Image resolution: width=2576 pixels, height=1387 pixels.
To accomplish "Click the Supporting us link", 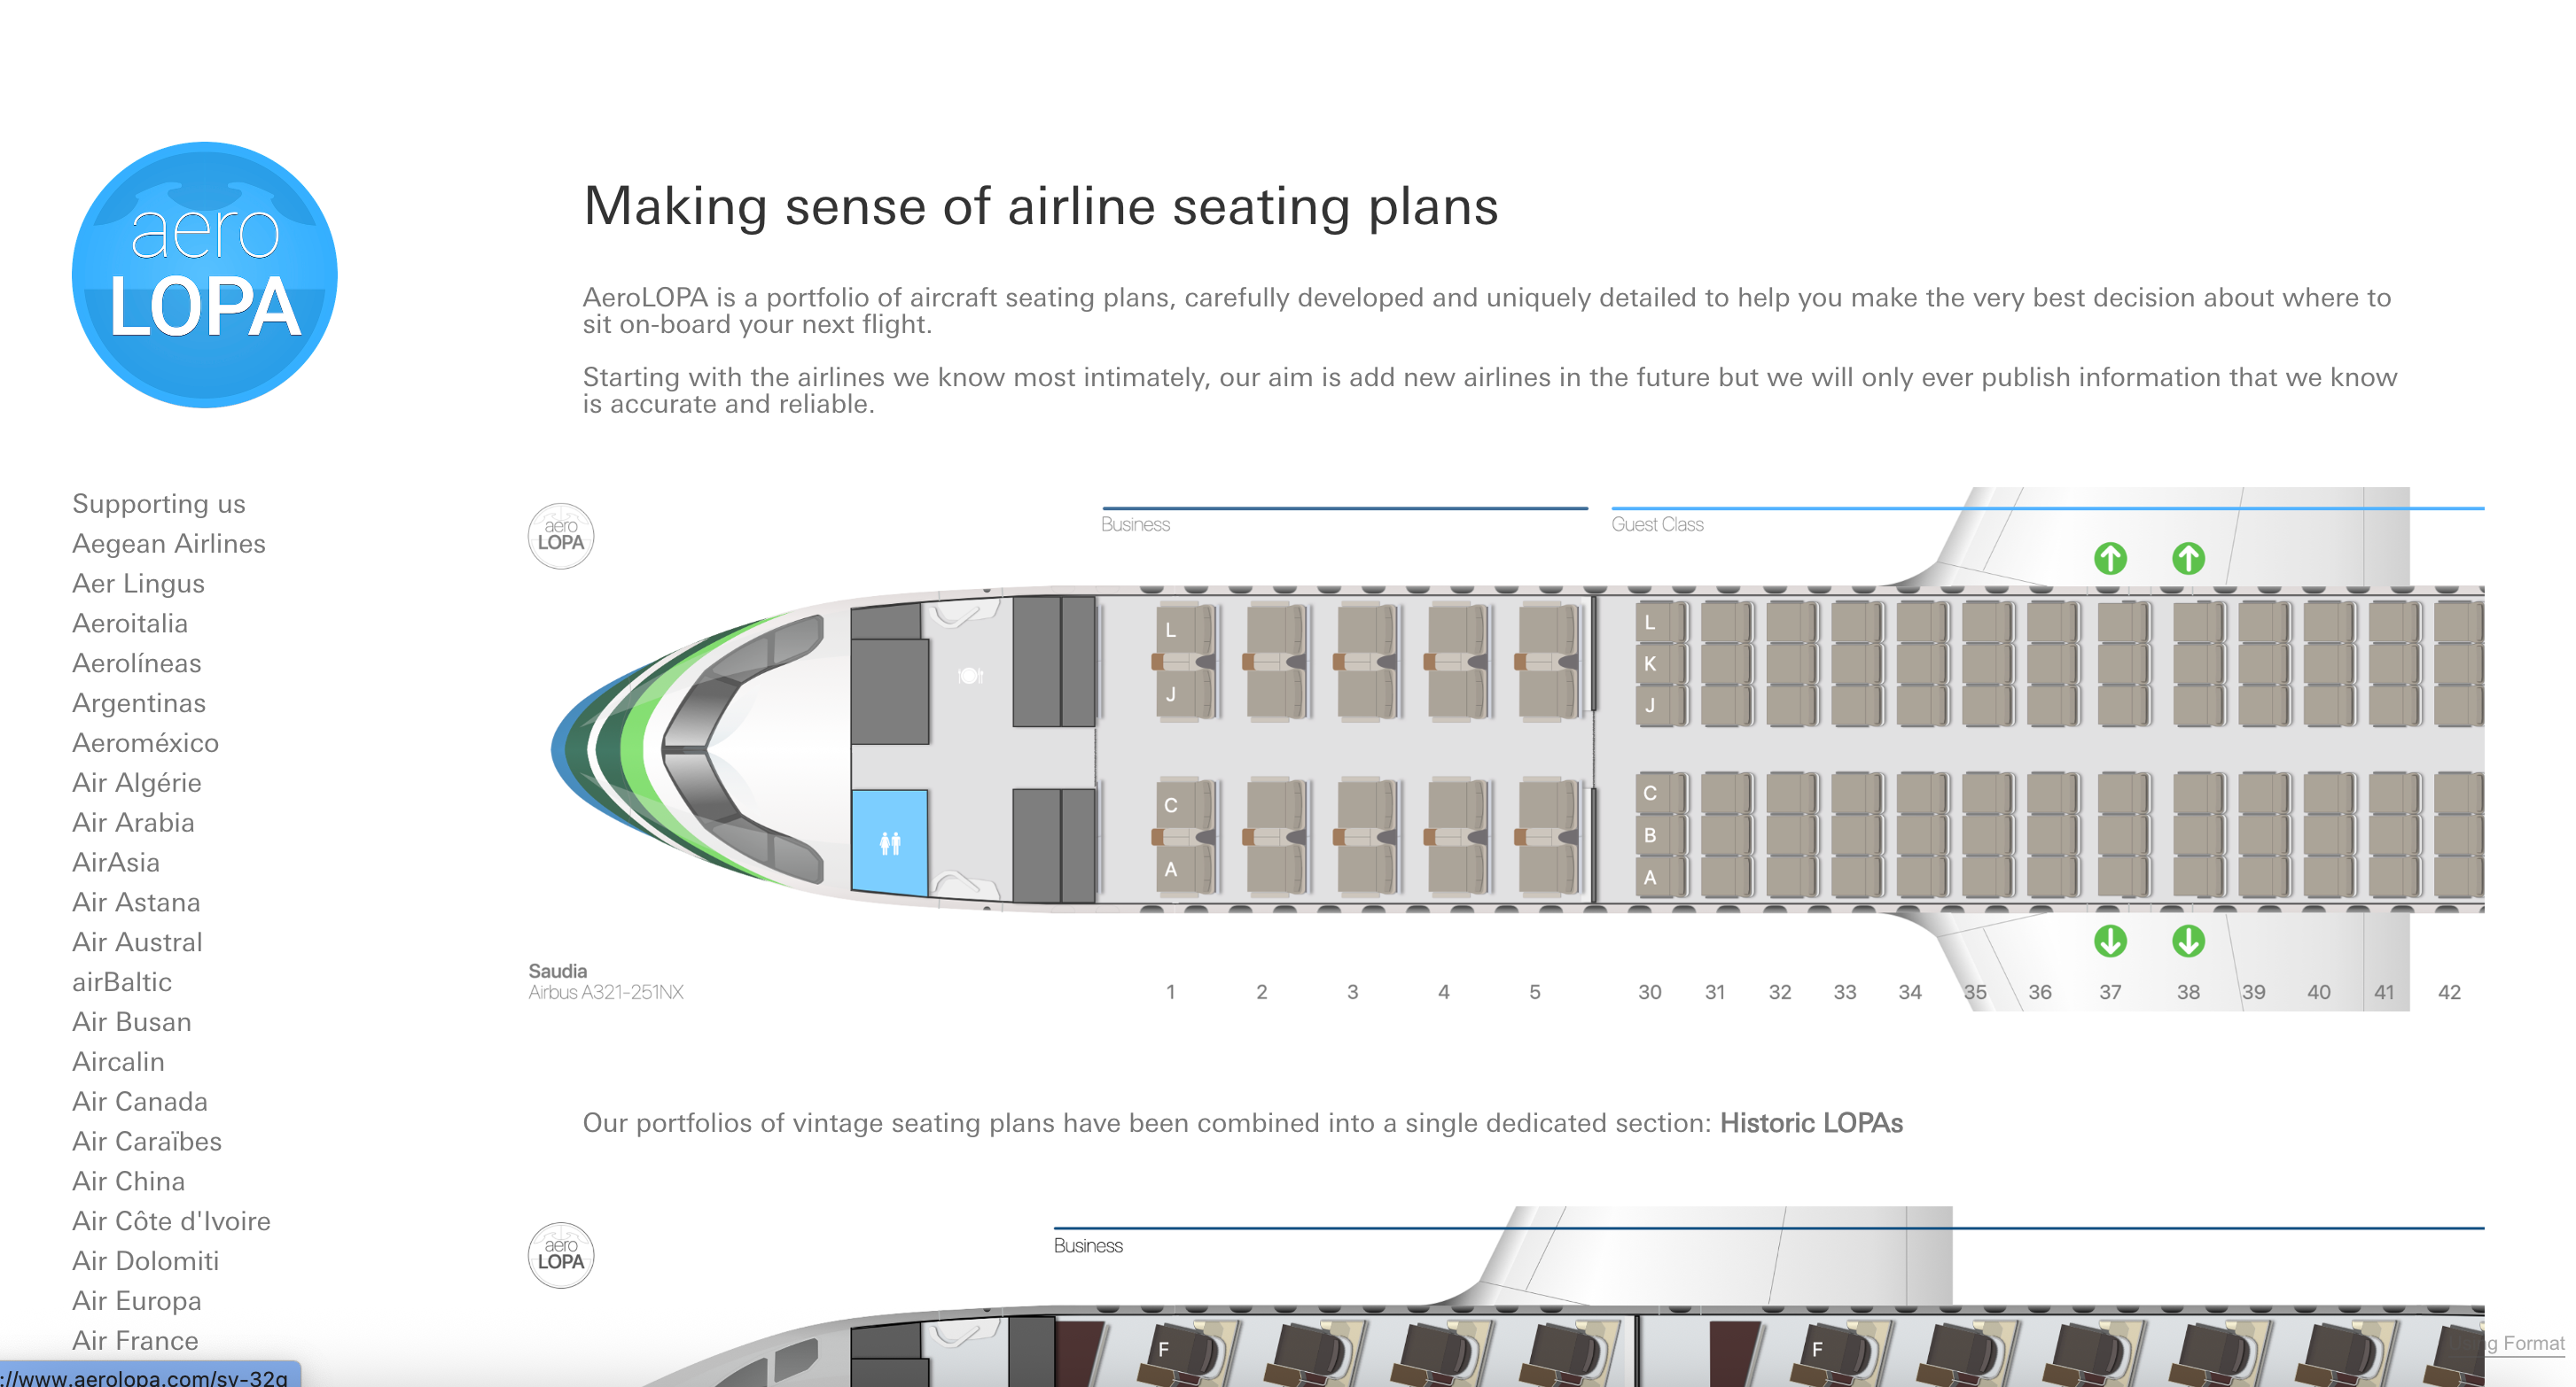I will tap(158, 504).
